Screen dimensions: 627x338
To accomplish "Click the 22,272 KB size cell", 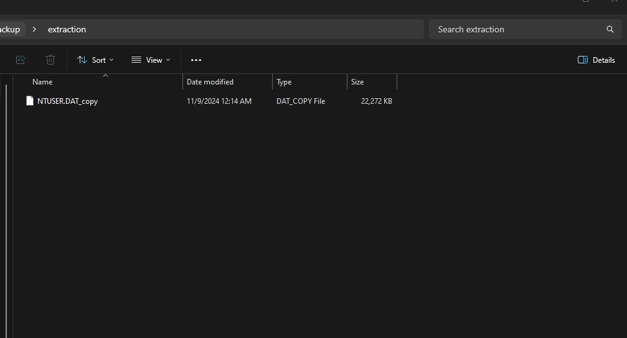I will coord(376,101).
